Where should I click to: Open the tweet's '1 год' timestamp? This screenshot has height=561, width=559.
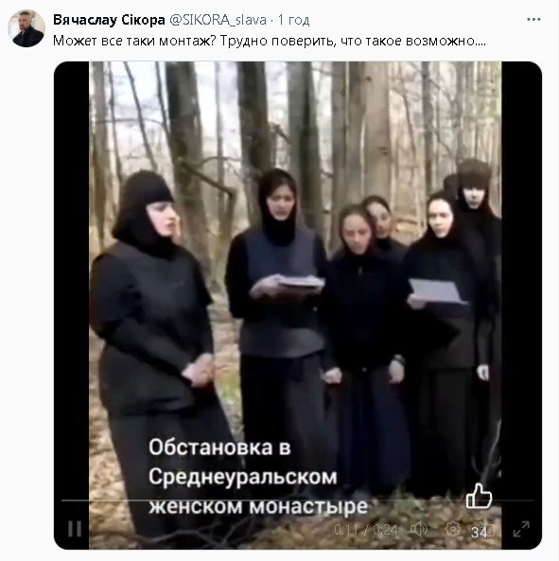293,20
